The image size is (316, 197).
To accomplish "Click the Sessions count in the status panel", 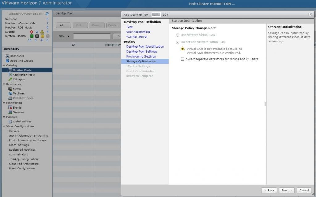I will pyautogui.click(x=47, y=19).
